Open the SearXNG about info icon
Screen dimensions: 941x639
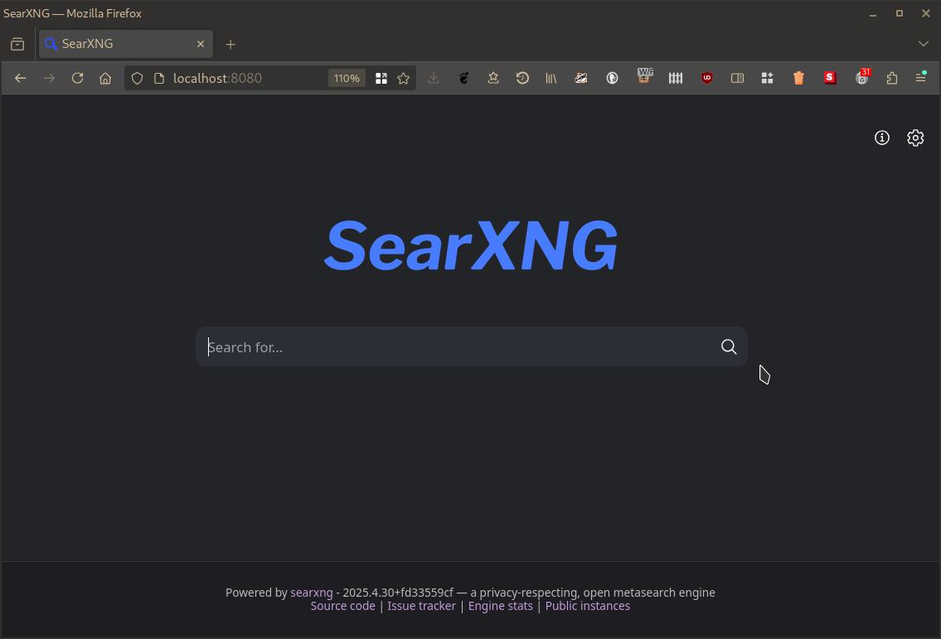[x=882, y=138]
